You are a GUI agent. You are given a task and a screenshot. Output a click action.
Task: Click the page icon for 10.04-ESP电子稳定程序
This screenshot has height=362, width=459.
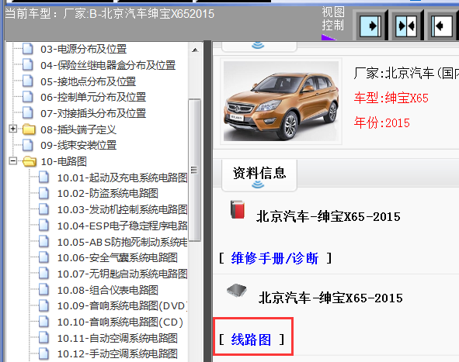pos(44,226)
